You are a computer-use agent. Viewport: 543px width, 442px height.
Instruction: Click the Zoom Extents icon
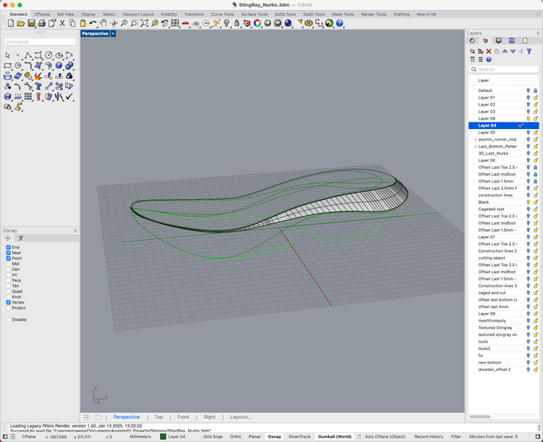tap(144, 23)
